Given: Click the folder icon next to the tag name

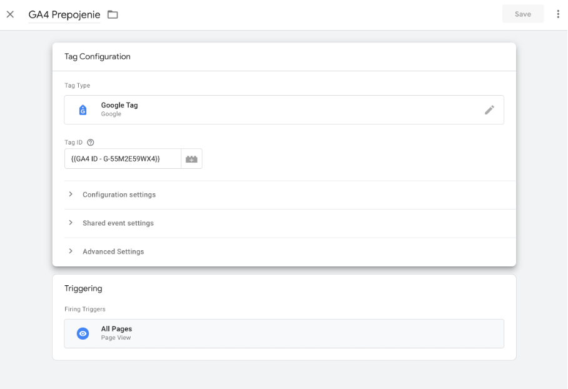Looking at the screenshot, I should (x=113, y=14).
